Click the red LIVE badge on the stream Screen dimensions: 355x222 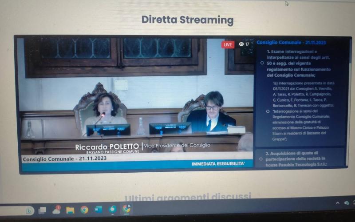[x=228, y=45]
